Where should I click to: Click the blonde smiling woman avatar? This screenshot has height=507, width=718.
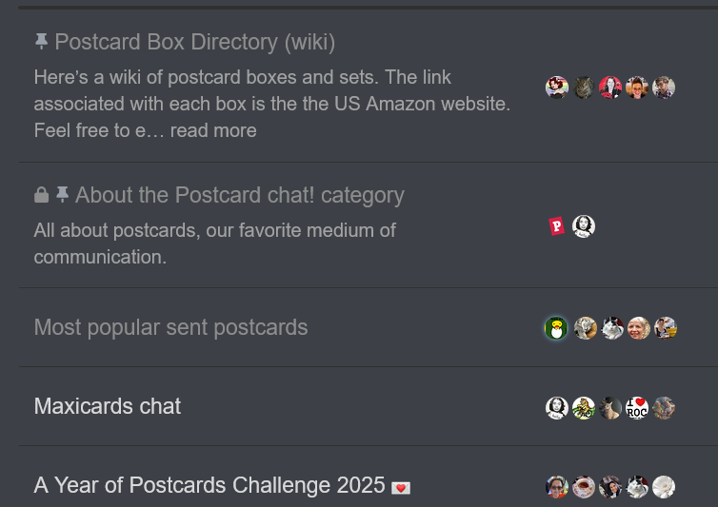639,328
